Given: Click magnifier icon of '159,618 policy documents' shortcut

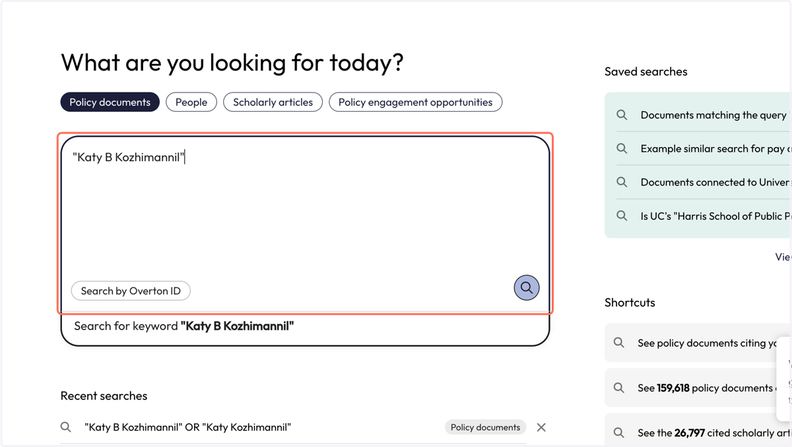Looking at the screenshot, I should (619, 388).
